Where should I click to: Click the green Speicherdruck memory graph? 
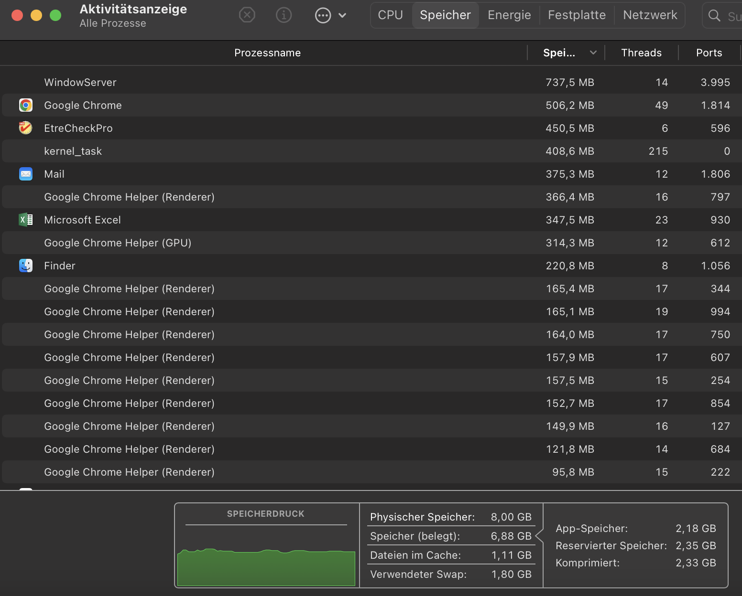(x=266, y=567)
